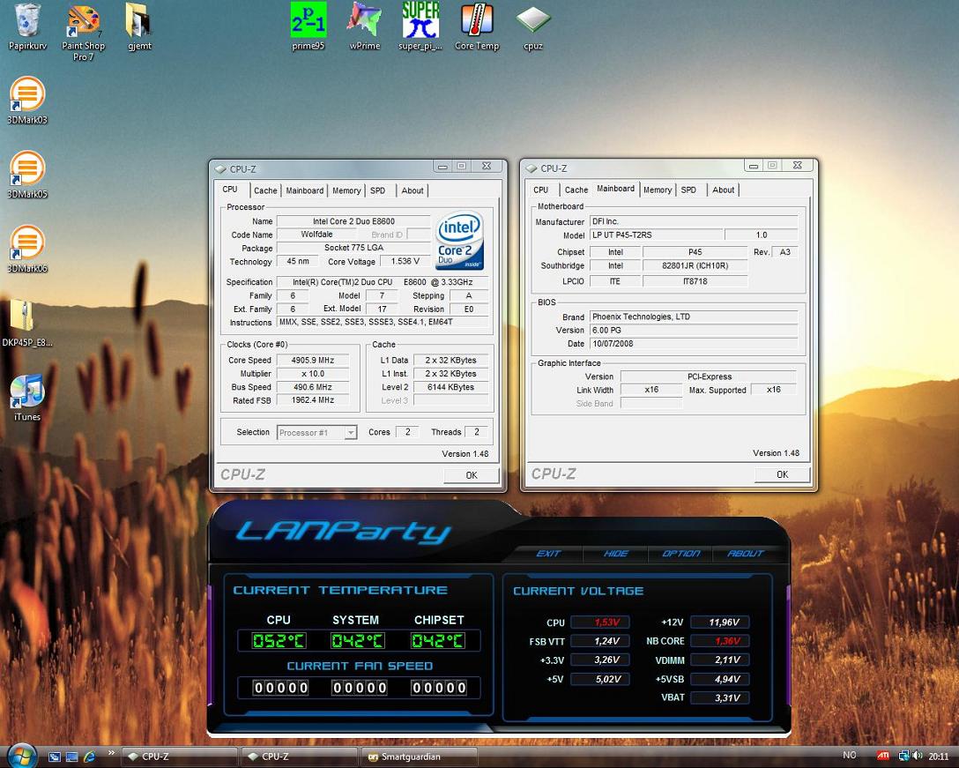The image size is (959, 768).
Task: Open Core Temp desktop icon
Action: click(x=477, y=27)
